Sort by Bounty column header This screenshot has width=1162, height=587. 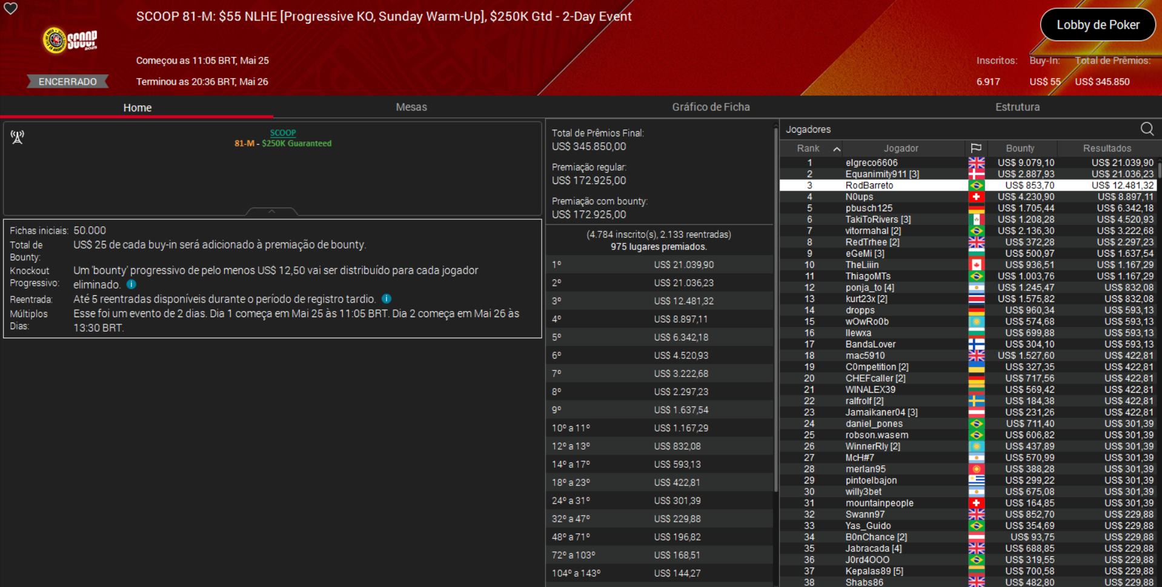pyautogui.click(x=1020, y=148)
